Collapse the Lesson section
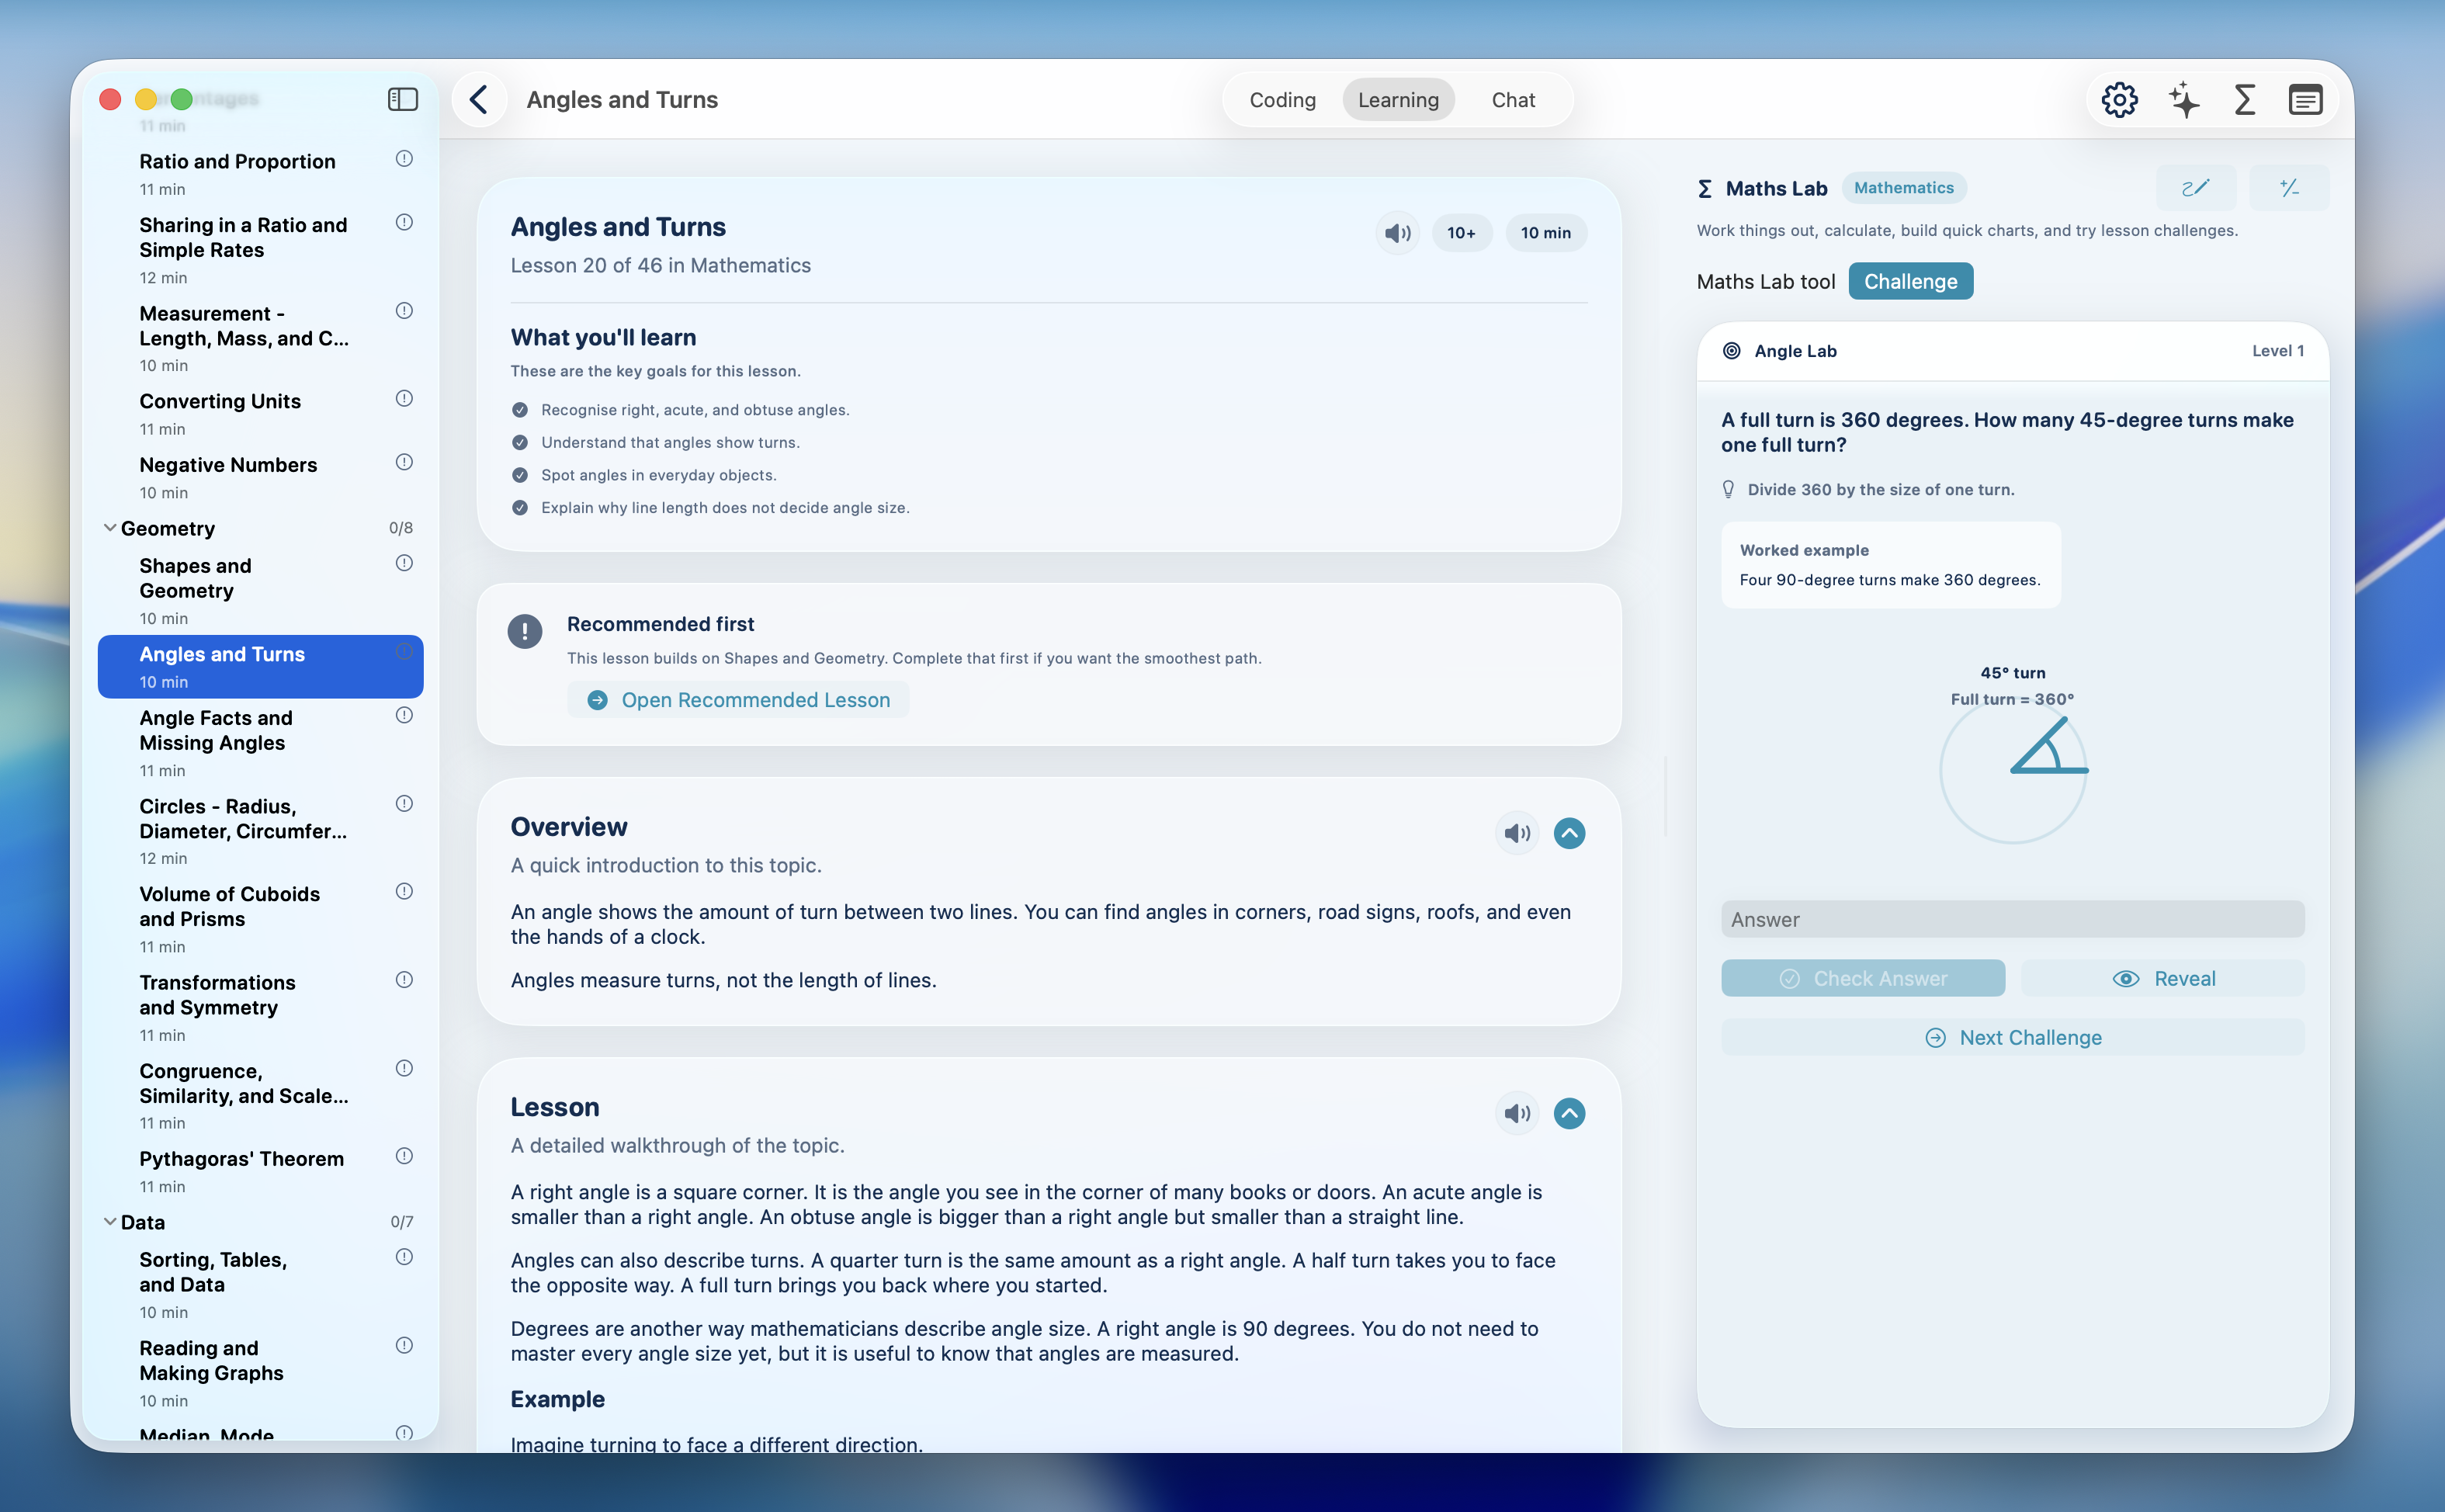The width and height of the screenshot is (2445, 1512). [x=1569, y=1113]
